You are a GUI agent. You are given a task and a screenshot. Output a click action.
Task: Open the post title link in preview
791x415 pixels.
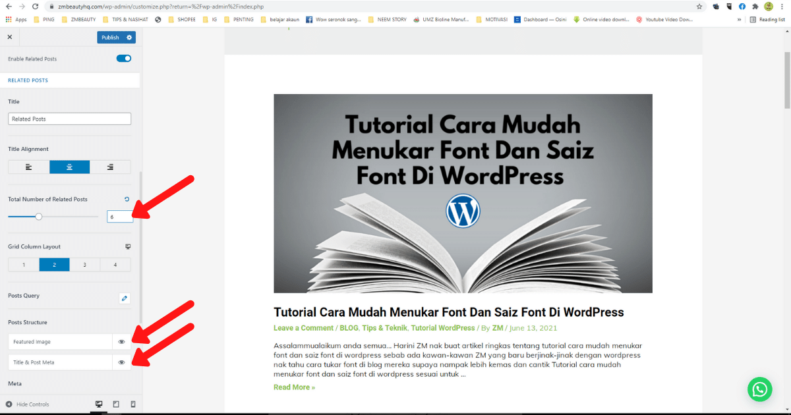coord(448,312)
